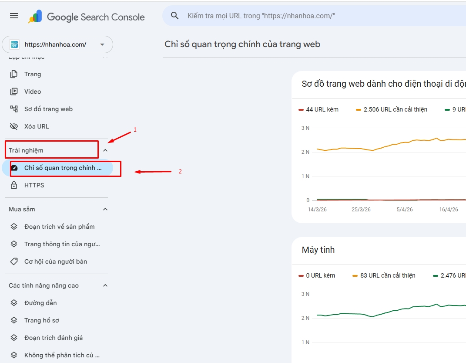The width and height of the screenshot is (466, 363).
Task: Click the Trang thông tin của người bán layers icon
Action: (x=14, y=244)
